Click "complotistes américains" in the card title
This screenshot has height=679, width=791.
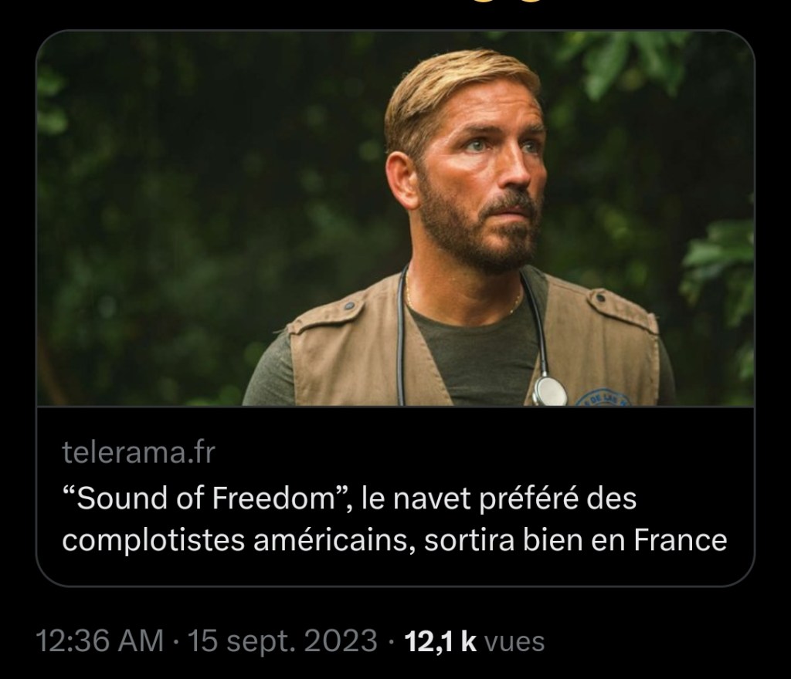tap(234, 540)
